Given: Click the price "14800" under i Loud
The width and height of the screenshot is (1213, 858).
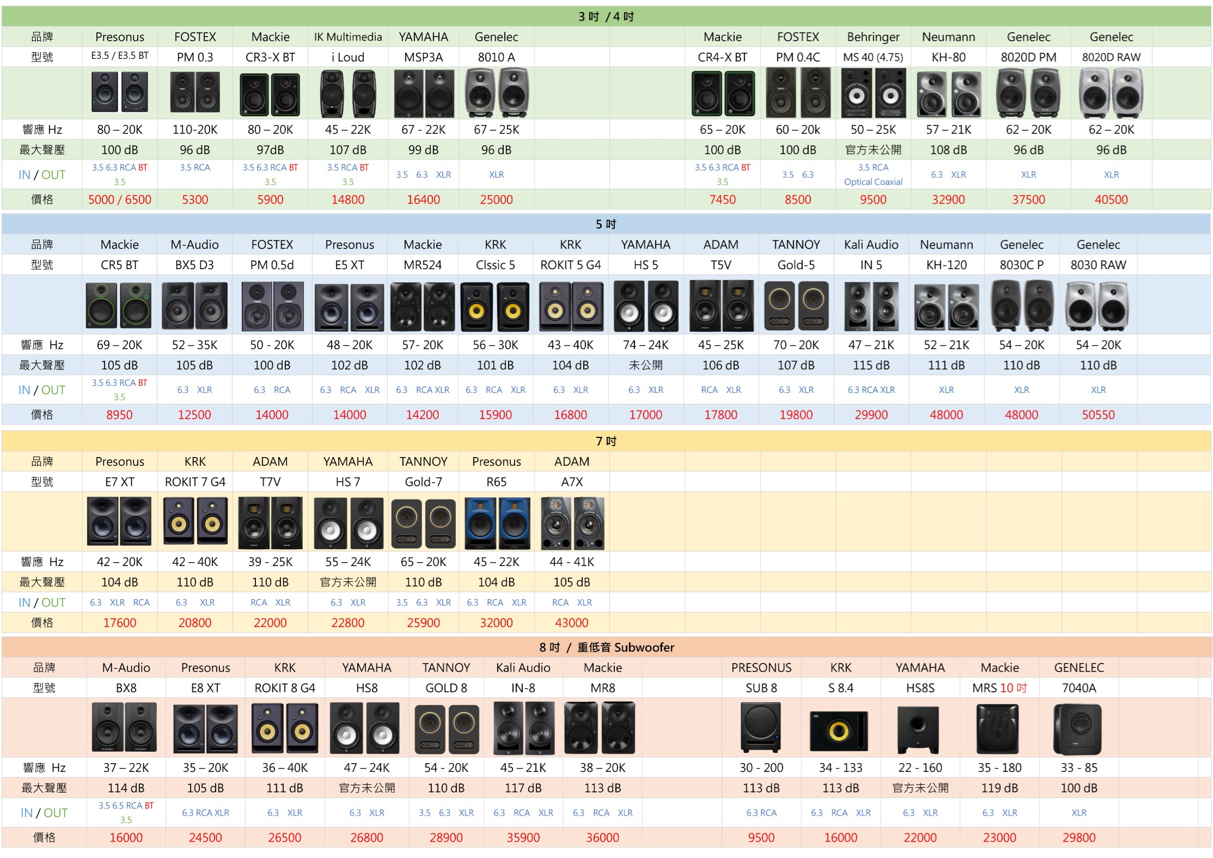Looking at the screenshot, I should (x=348, y=199).
